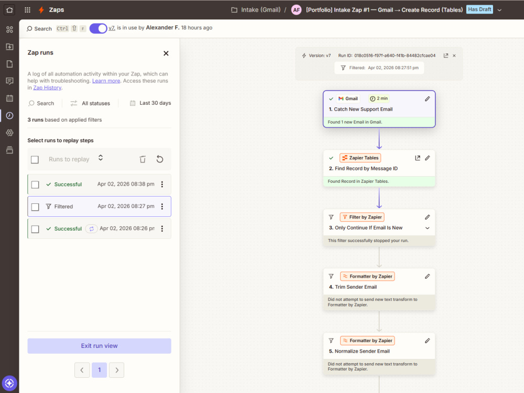Open the Zap title dropdown chevron
This screenshot has width=524, height=393.
tap(499, 10)
